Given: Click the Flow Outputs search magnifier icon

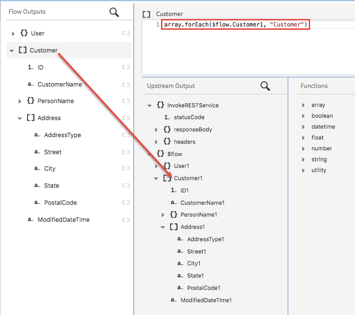Looking at the screenshot, I should tap(114, 12).
